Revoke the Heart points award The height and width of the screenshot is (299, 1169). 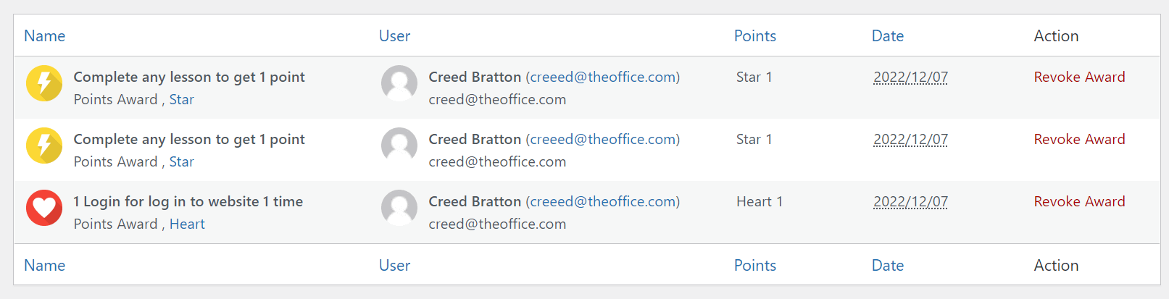click(x=1079, y=202)
